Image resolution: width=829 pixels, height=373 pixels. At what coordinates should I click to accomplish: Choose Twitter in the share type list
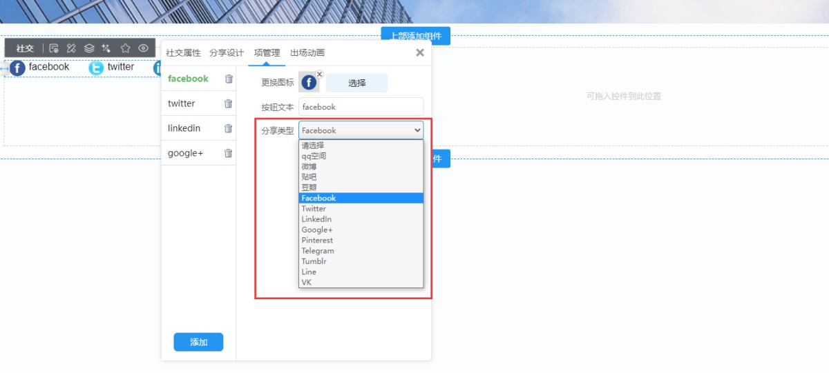(x=361, y=208)
